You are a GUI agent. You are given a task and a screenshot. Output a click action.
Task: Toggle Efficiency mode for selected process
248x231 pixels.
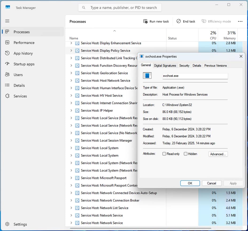pyautogui.click(x=216, y=21)
